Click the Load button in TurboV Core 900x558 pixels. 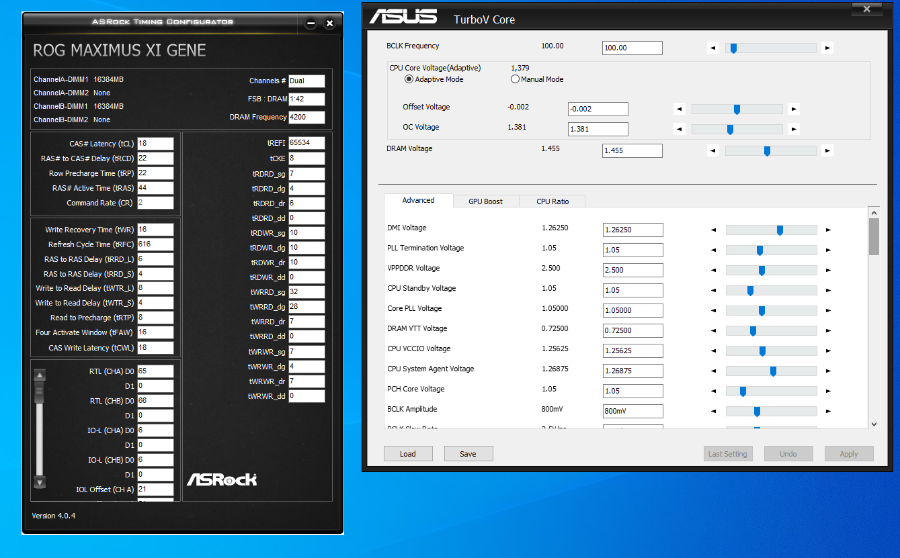tap(408, 454)
